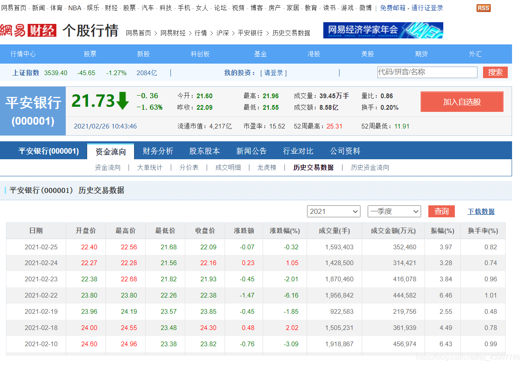The height and width of the screenshot is (365, 524).
Task: Switch to the 新闻公告 tab
Action: [x=252, y=151]
